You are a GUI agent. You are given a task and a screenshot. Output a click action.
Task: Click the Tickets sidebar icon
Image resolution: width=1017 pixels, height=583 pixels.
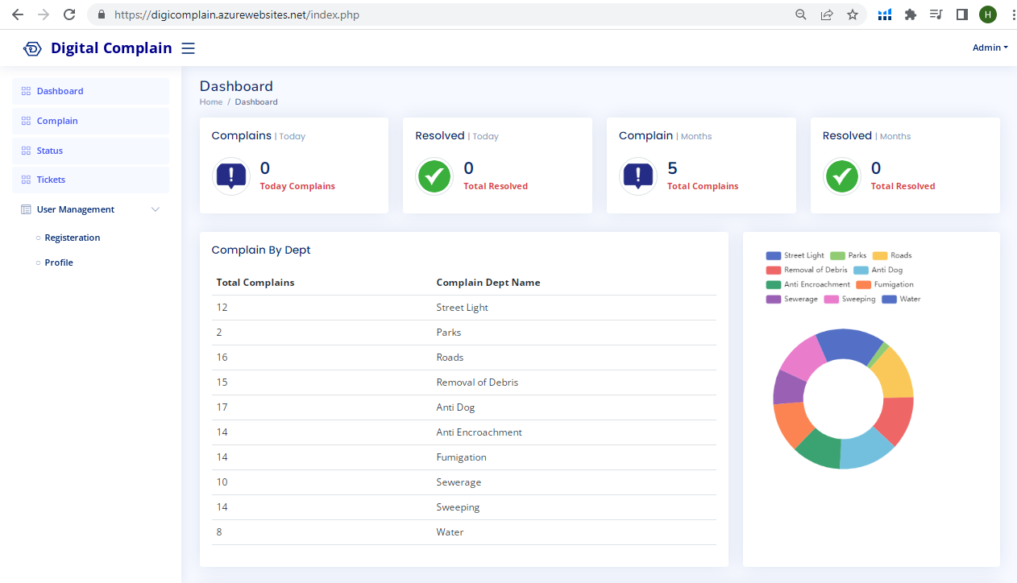click(x=25, y=180)
